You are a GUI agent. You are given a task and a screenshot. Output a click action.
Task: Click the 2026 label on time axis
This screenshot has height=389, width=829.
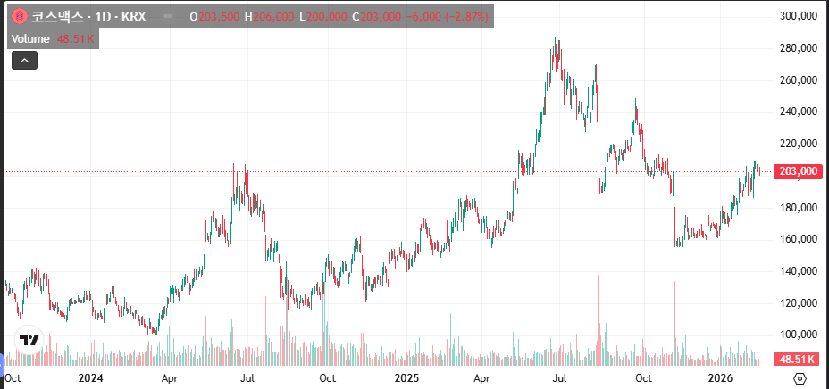(x=720, y=378)
